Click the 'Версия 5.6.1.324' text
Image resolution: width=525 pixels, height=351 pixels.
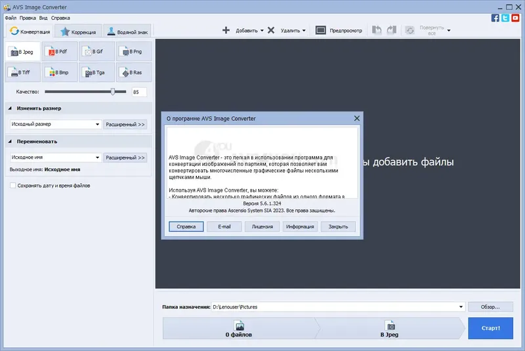[x=262, y=203]
